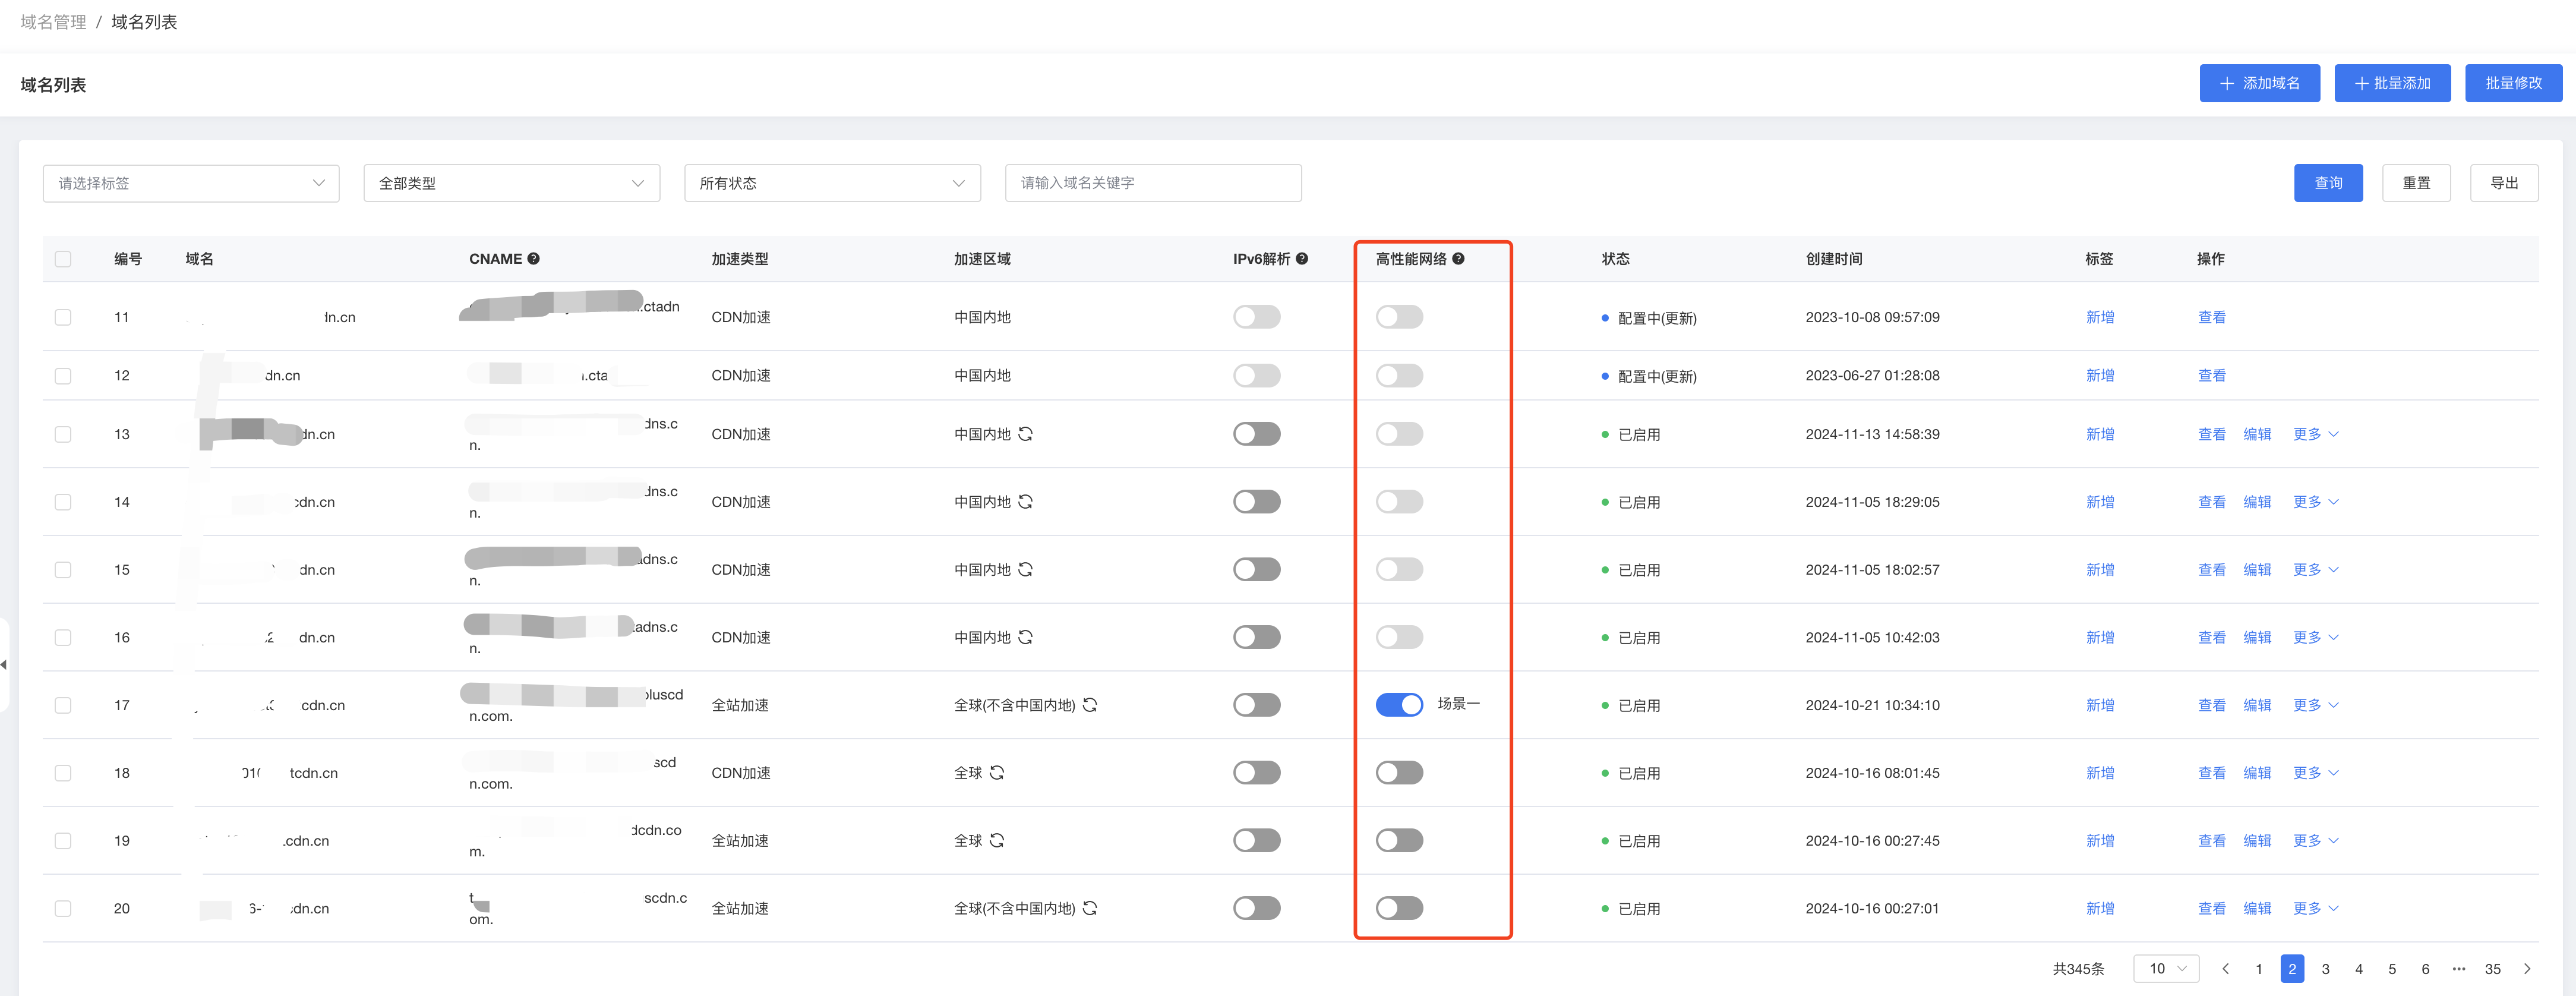Turn off 高性能网络 switch in row 17
This screenshot has width=2576, height=996.
point(1399,705)
